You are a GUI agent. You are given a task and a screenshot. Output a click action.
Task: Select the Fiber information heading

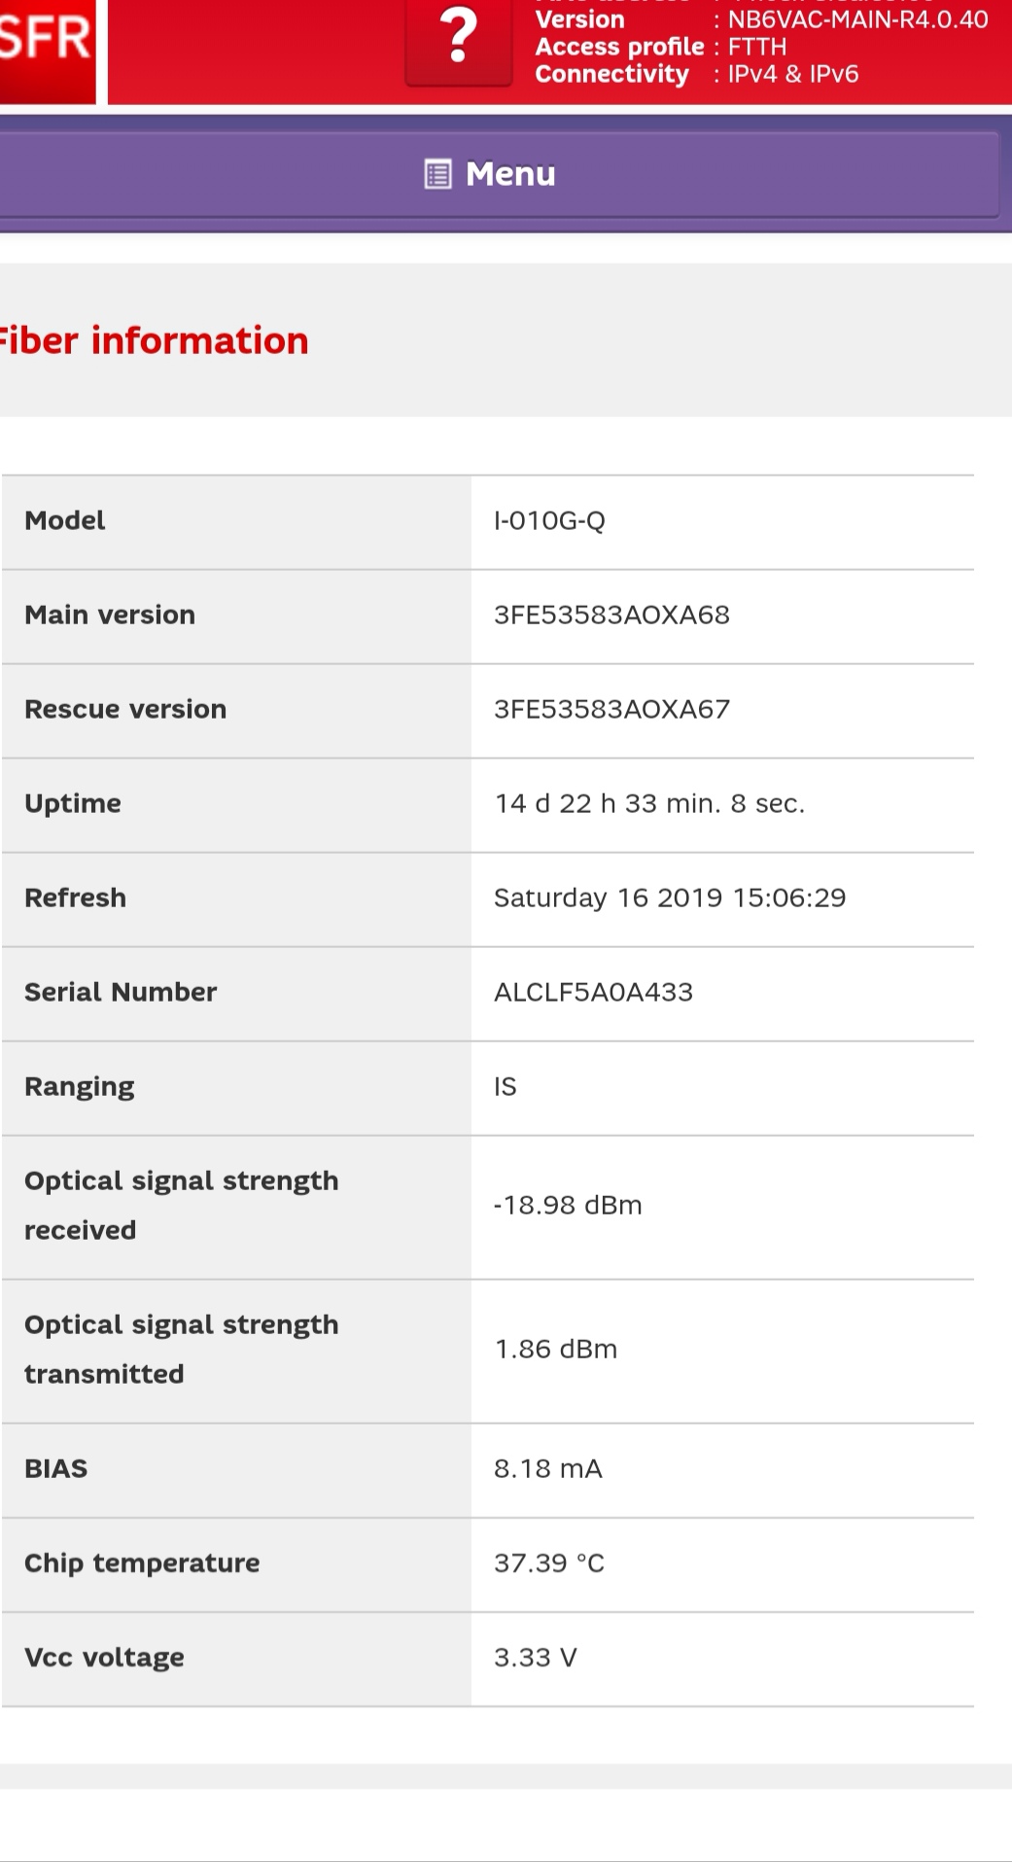click(154, 340)
